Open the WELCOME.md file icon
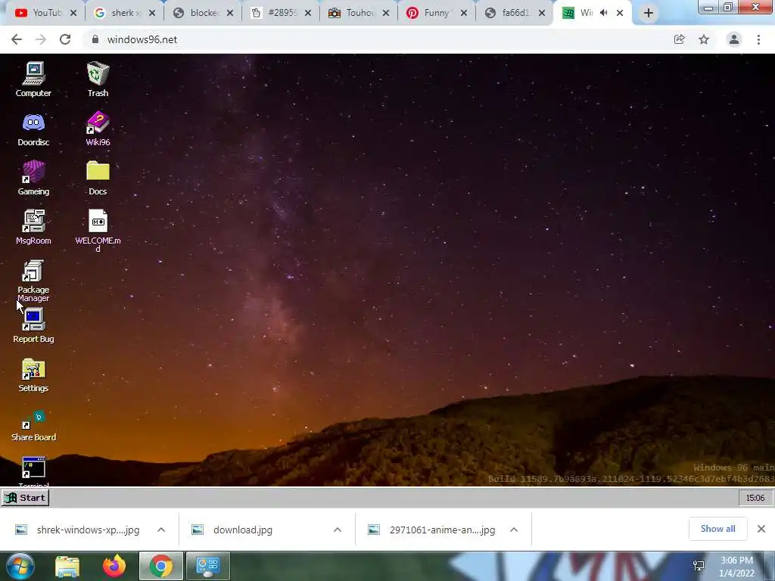 [98, 230]
